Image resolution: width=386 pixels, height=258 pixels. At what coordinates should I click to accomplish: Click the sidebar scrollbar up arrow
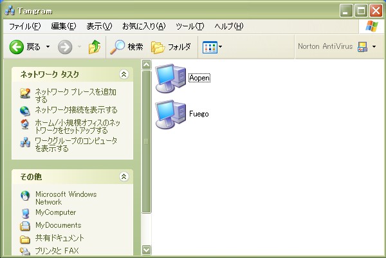click(x=146, y=65)
